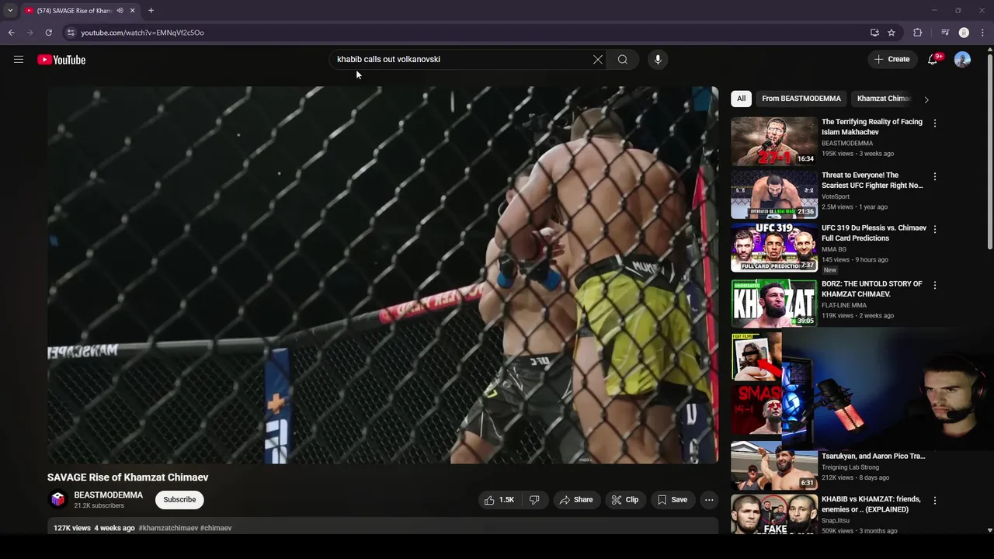This screenshot has width=994, height=559.
Task: Open the #chimaev hashtag
Action: click(216, 528)
